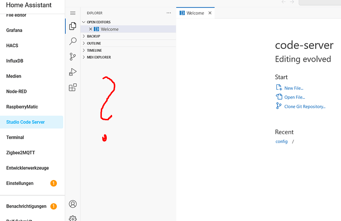Open Run and Debug view icon
The image size is (341, 221).
(x=73, y=72)
